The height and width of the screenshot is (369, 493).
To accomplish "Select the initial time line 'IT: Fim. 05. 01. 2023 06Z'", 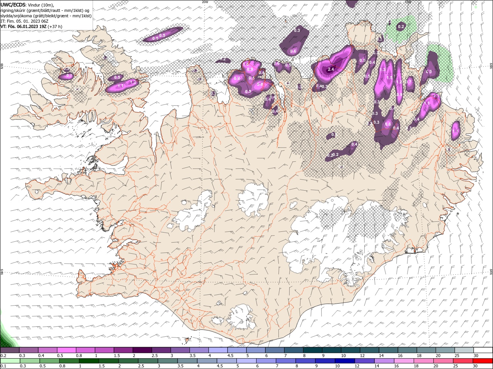I will 24,21.
